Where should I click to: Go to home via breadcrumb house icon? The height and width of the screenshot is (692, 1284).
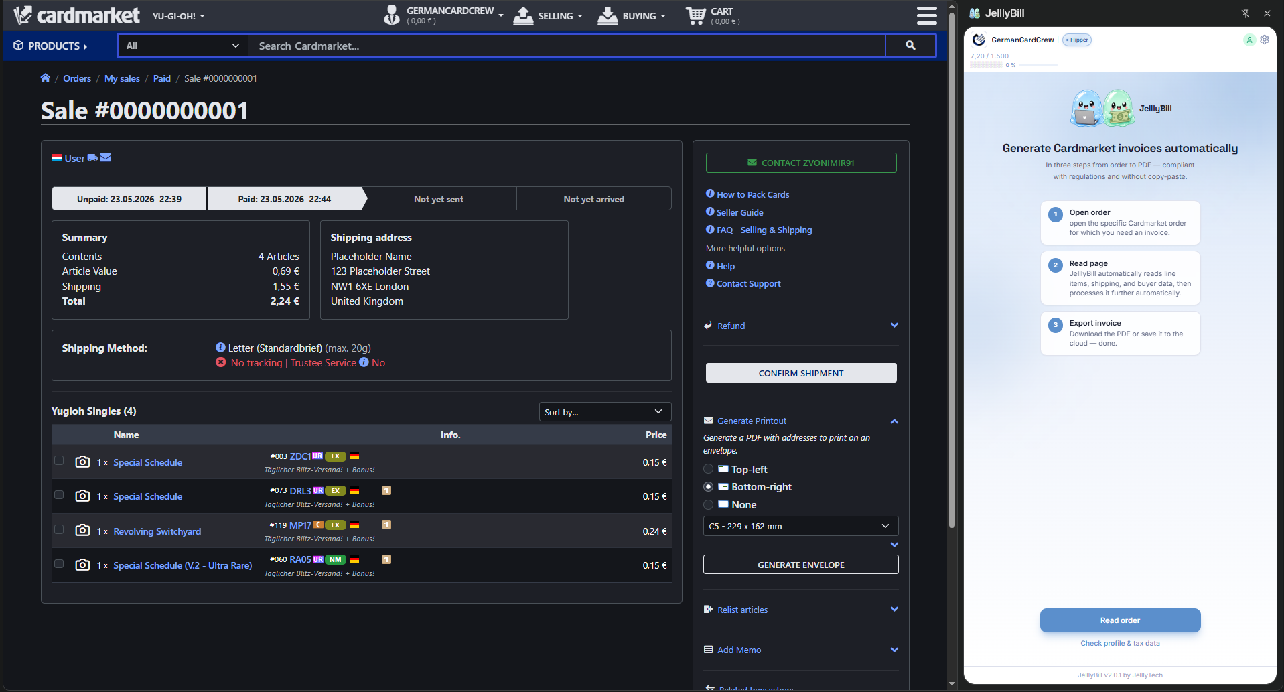point(46,78)
